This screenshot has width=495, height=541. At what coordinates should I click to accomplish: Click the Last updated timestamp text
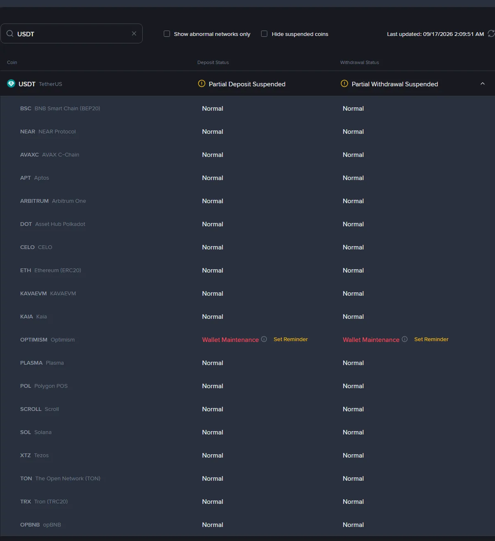coord(435,34)
